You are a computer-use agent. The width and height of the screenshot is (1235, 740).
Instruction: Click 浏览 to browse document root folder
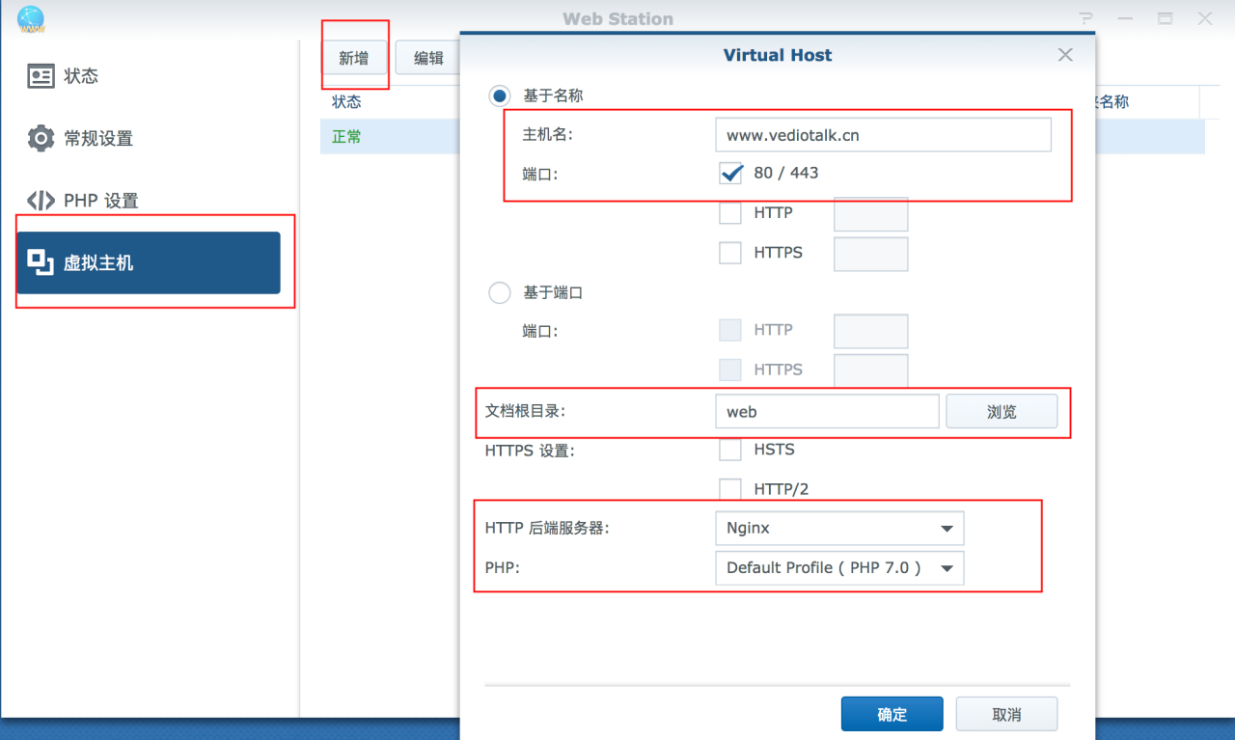click(1002, 411)
